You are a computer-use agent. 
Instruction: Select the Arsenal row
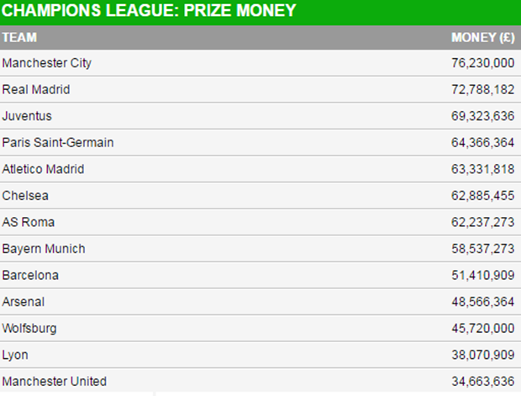pyautogui.click(x=260, y=302)
